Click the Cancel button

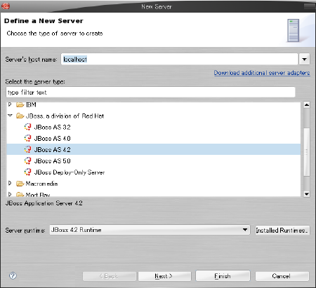pyautogui.click(x=282, y=276)
